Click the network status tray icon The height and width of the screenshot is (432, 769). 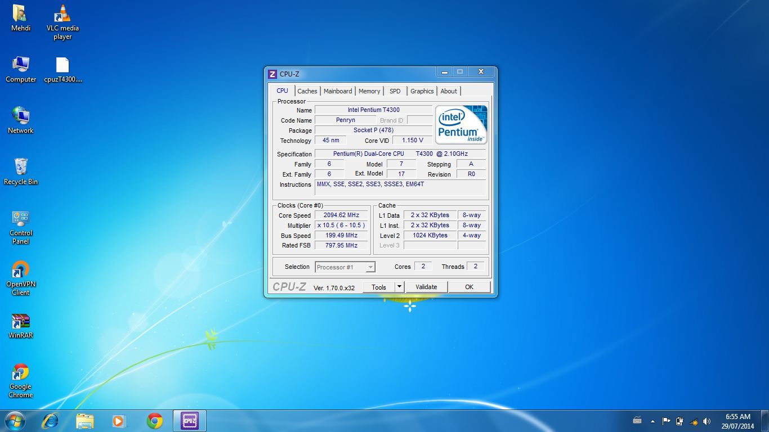pos(693,421)
